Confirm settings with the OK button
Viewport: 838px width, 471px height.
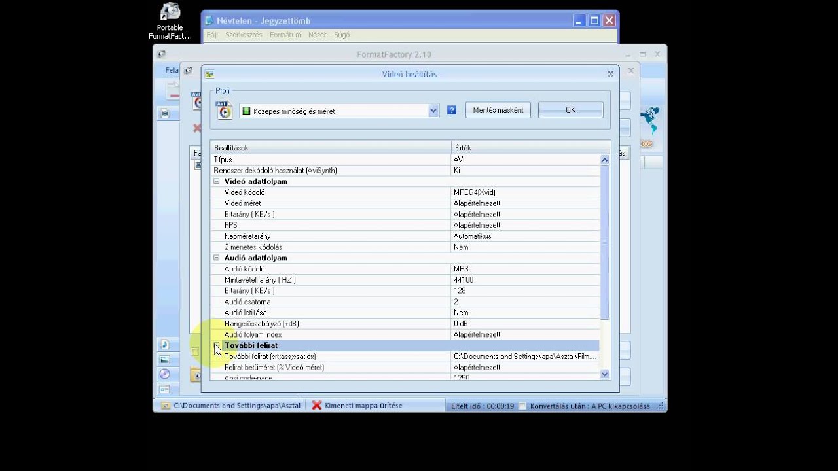click(571, 110)
